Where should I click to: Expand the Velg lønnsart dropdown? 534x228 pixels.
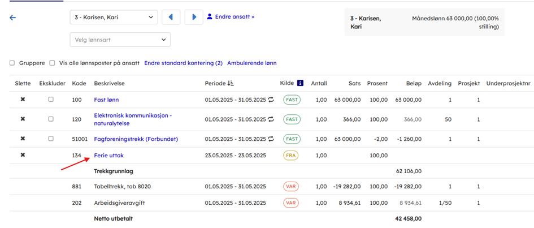pyautogui.click(x=120, y=40)
